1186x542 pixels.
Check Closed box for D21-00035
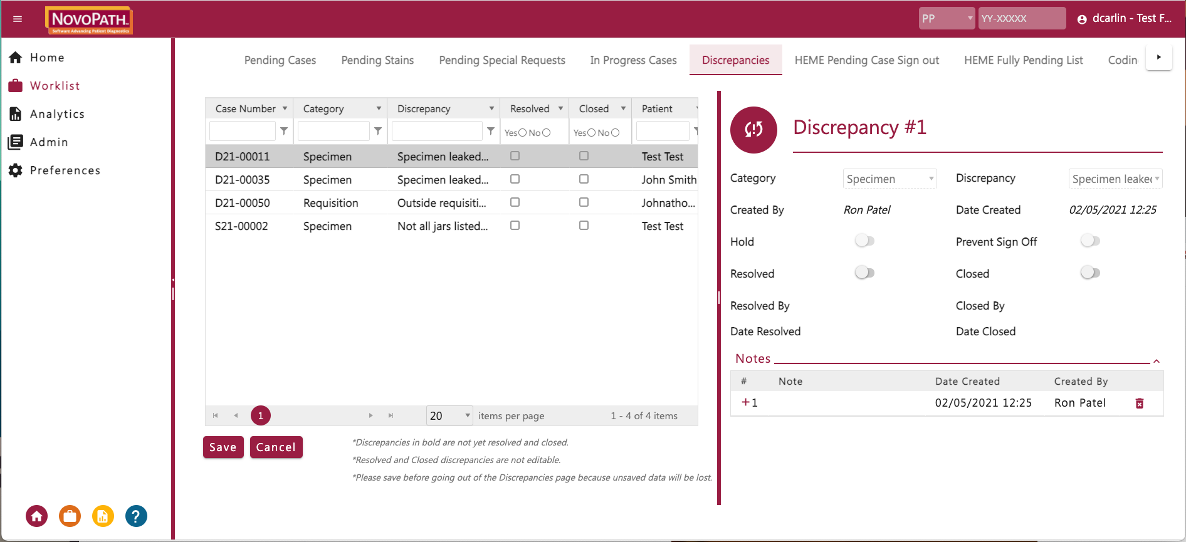coord(584,179)
